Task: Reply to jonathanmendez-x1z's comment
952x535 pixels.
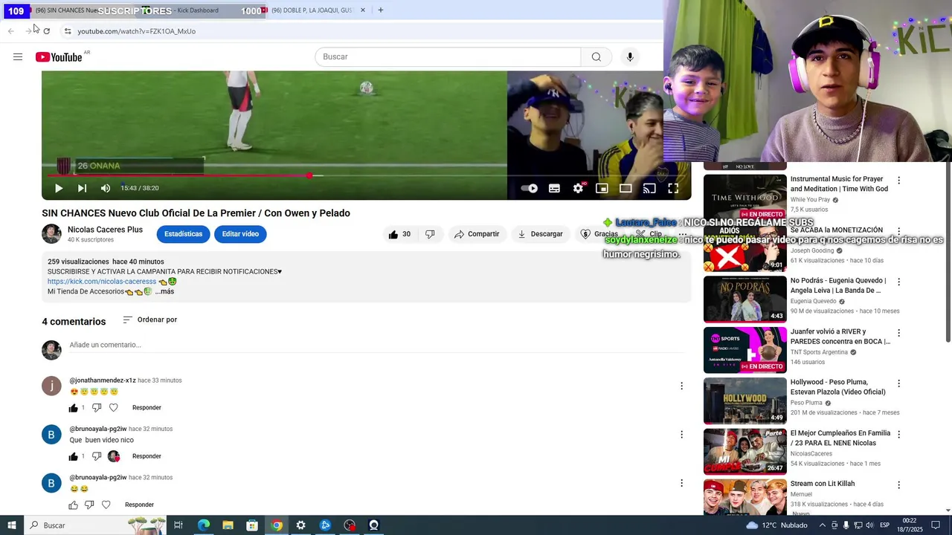Action: click(x=147, y=407)
